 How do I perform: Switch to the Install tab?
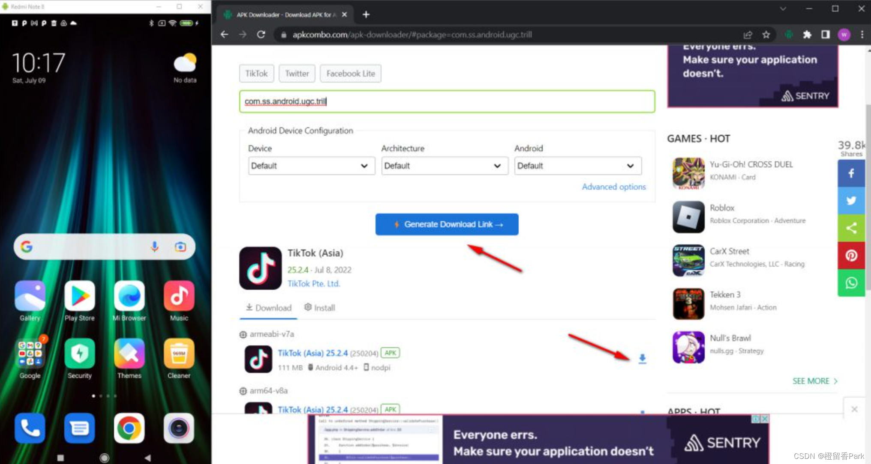(x=319, y=308)
